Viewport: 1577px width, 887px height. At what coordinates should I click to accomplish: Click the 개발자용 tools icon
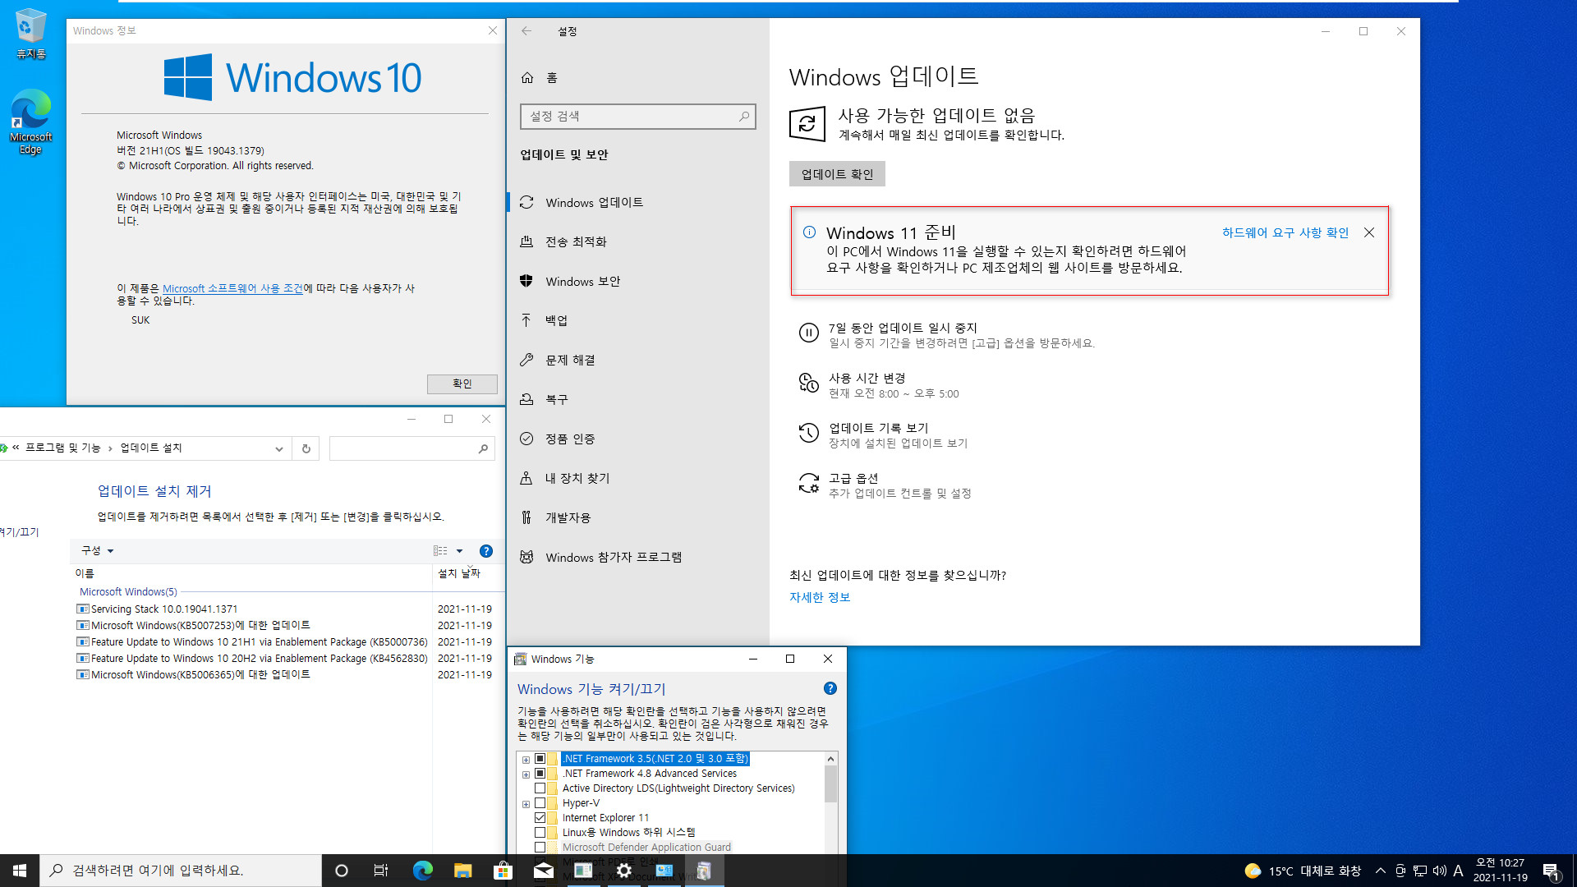(526, 517)
